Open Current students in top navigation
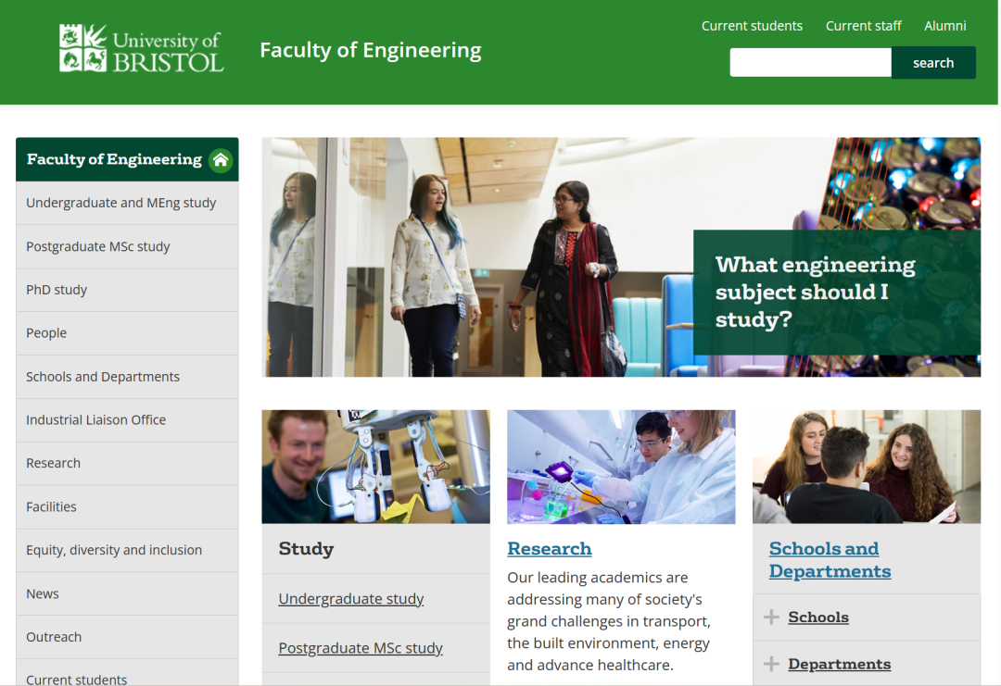The width and height of the screenshot is (1001, 686). click(752, 26)
